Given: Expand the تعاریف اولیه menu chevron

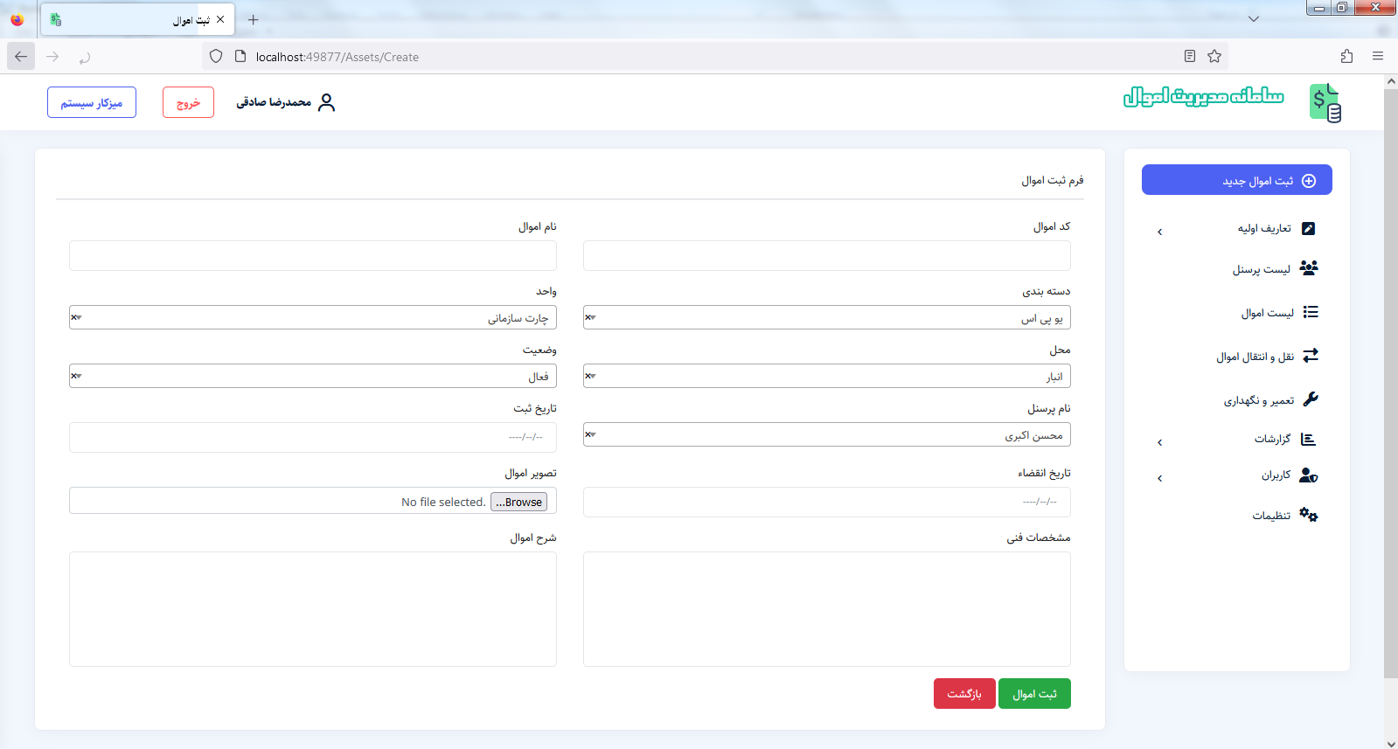Looking at the screenshot, I should pos(1160,232).
